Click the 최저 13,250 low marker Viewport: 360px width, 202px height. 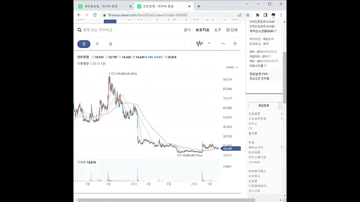(189, 155)
